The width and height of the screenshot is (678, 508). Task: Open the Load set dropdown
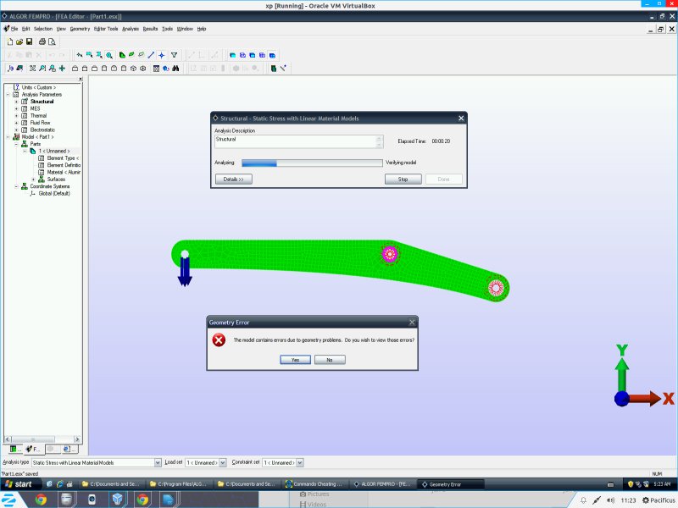[223, 462]
